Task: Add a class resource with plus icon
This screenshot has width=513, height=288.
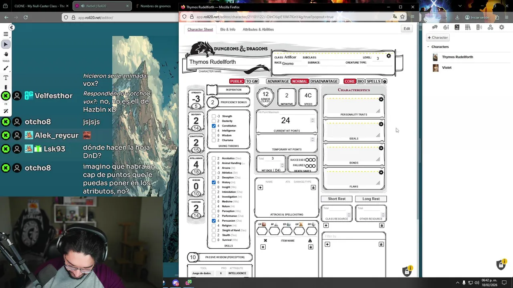Action: pos(326,226)
